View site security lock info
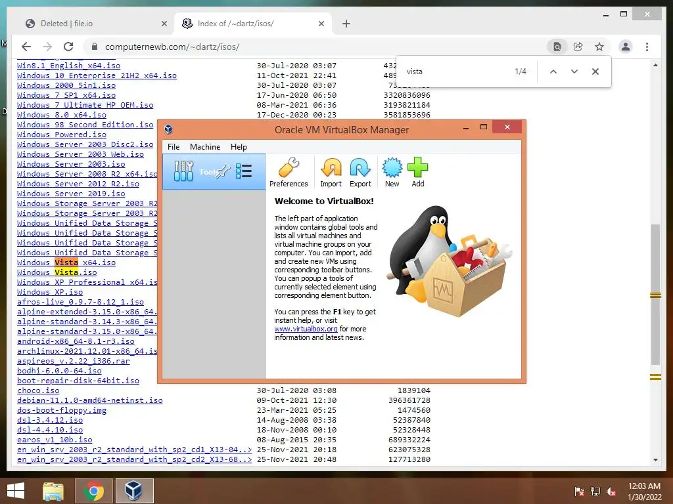 [x=95, y=47]
